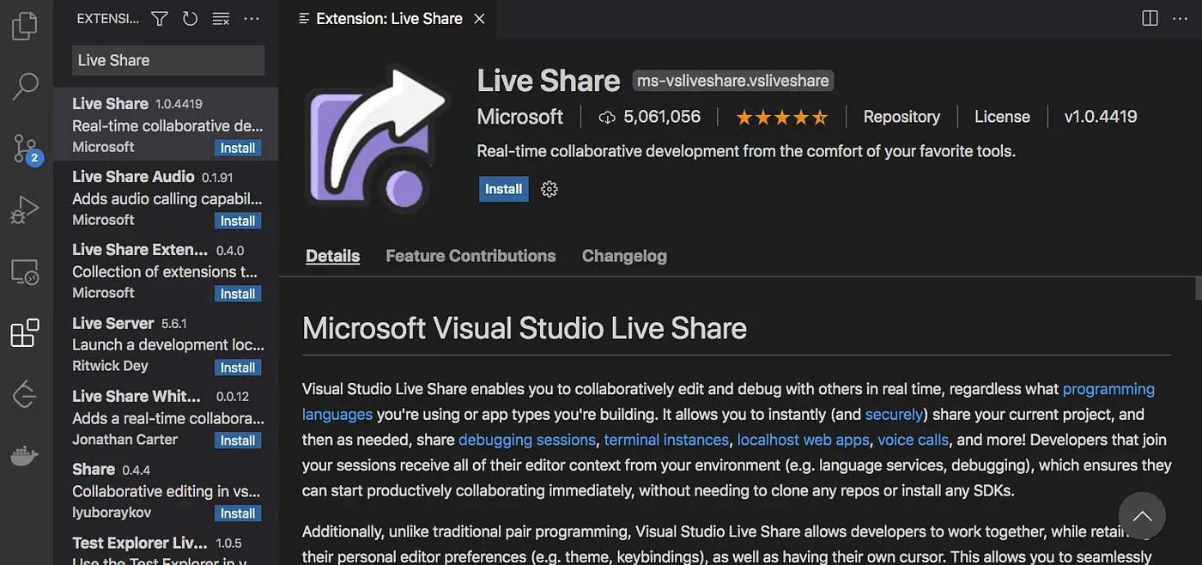The height and width of the screenshot is (565, 1202).
Task: Open Source Control with 2 pending changes
Action: pos(26,148)
